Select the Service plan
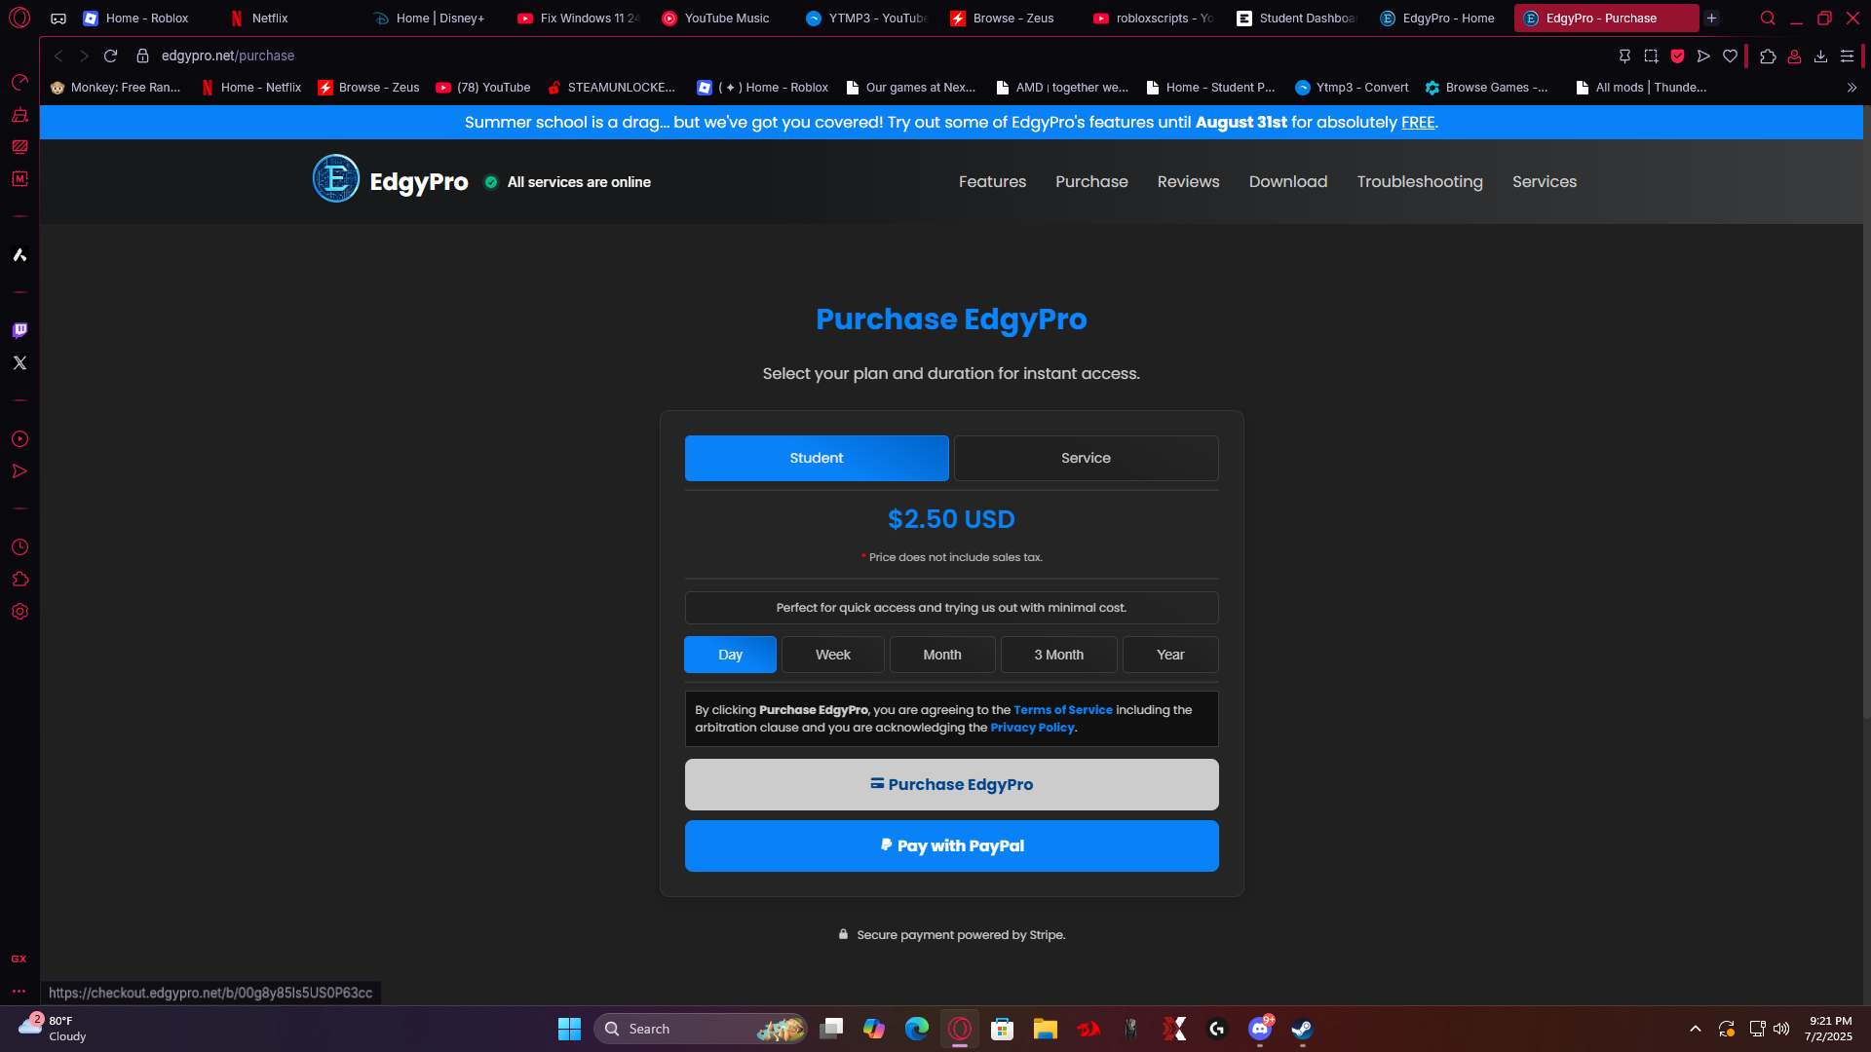Screen dimensions: 1871x1052 pos(1086,458)
